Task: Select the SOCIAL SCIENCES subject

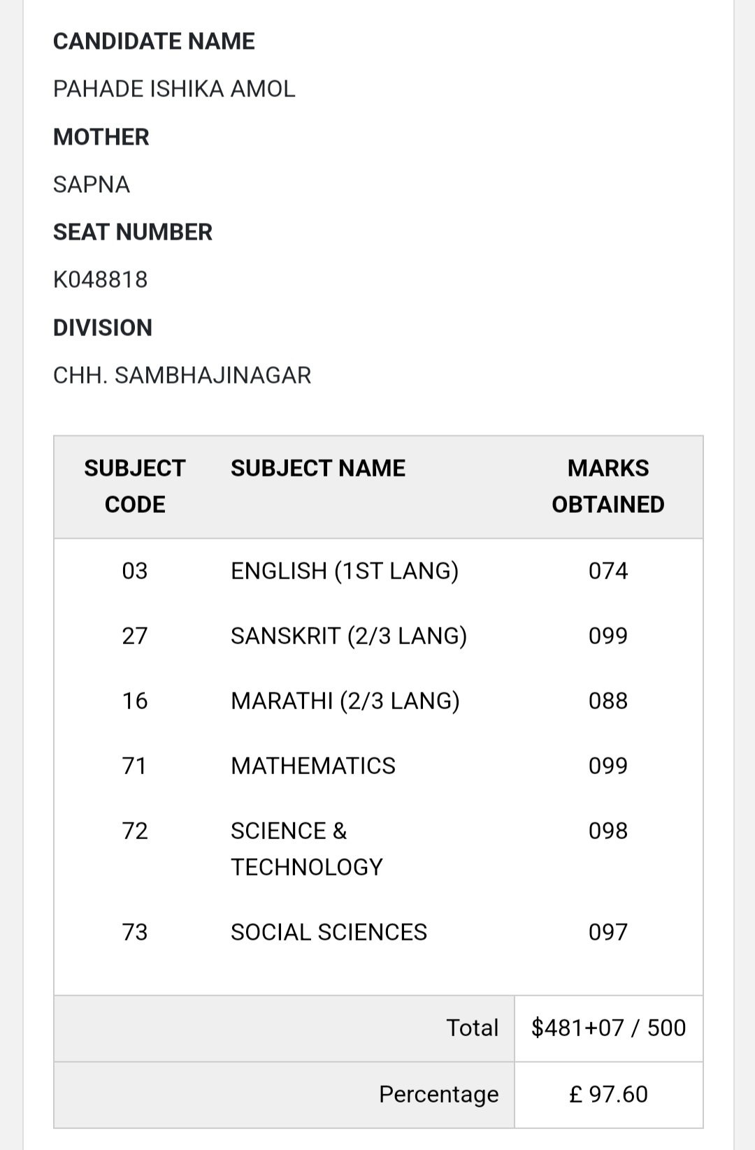Action: pos(329,932)
